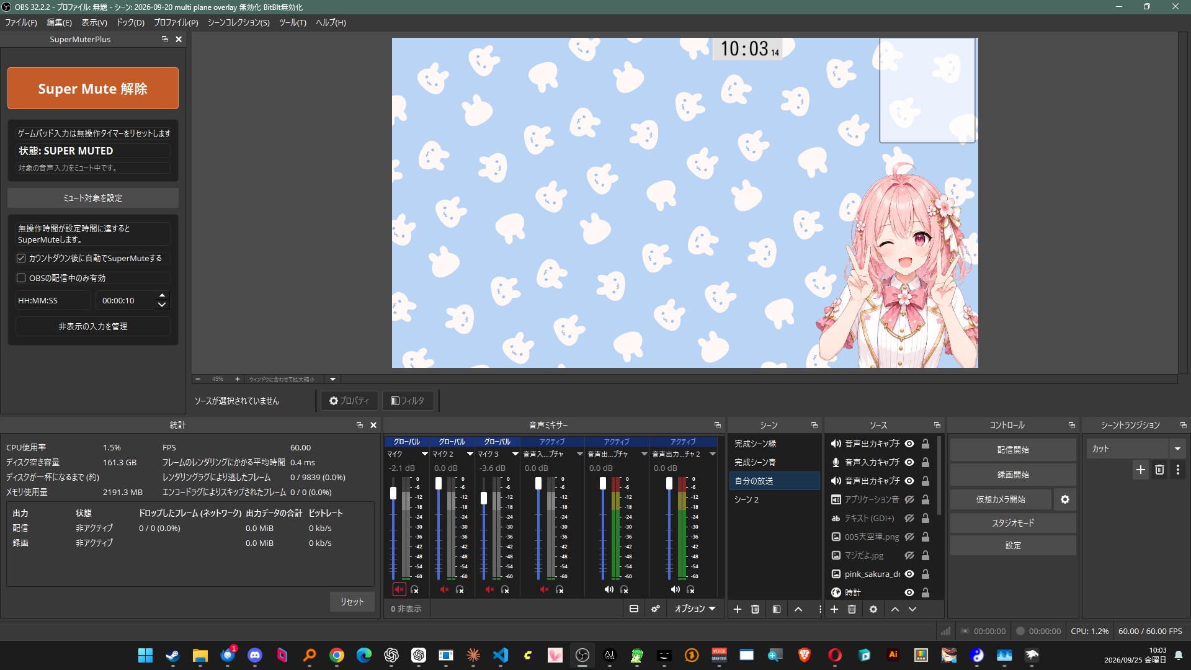Viewport: 1191px width, 670px height.
Task: Open source properties gear in sources toolbar
Action: tap(873, 609)
